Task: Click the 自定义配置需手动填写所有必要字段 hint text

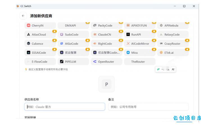Action: [48, 69]
